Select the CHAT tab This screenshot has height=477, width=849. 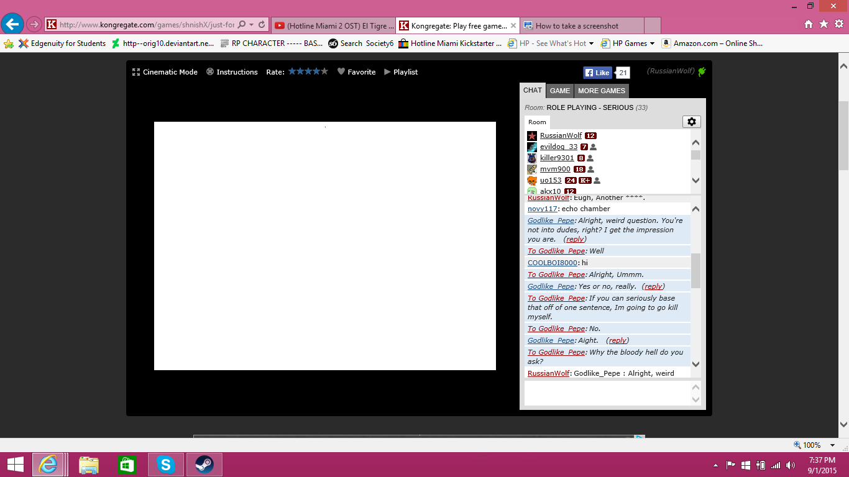[x=533, y=90]
